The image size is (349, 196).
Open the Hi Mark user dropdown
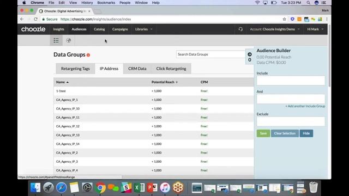(315, 29)
